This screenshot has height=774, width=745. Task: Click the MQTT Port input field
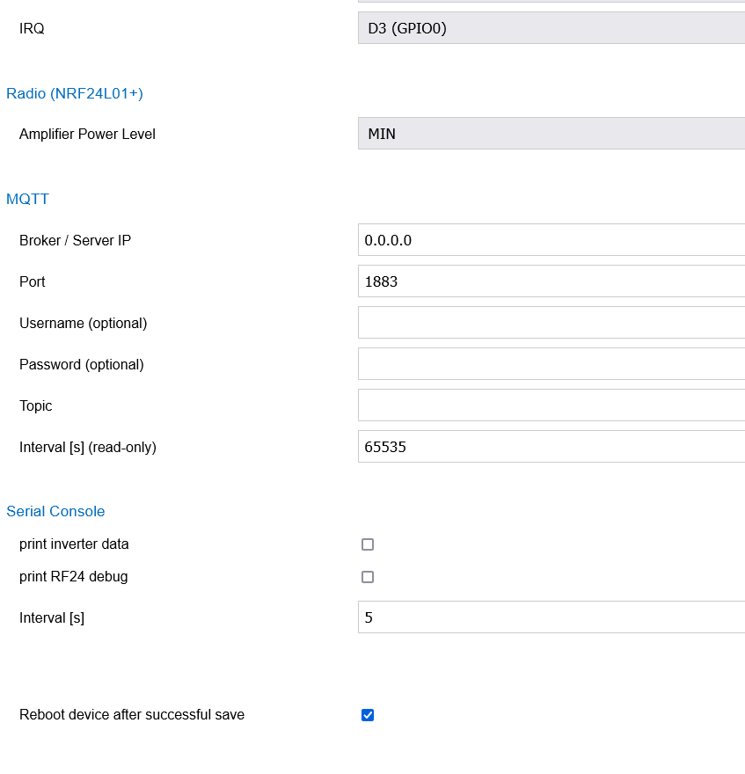551,281
